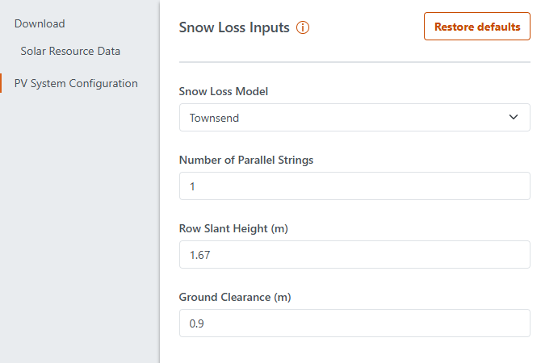Click the Restore defaults button

tap(476, 27)
